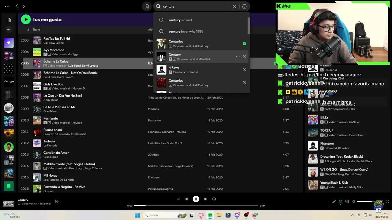Enter full screen mode
Image resolution: width=392 pixels, height=220 pixels.
[x=387, y=202]
